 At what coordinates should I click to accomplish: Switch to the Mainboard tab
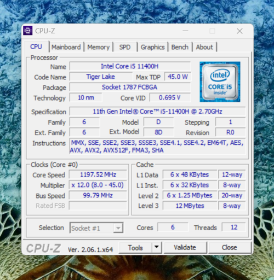point(66,47)
